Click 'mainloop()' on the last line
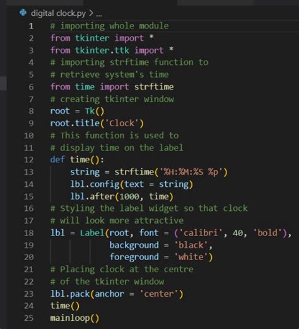The width and height of the screenshot is (299, 329). point(74,318)
